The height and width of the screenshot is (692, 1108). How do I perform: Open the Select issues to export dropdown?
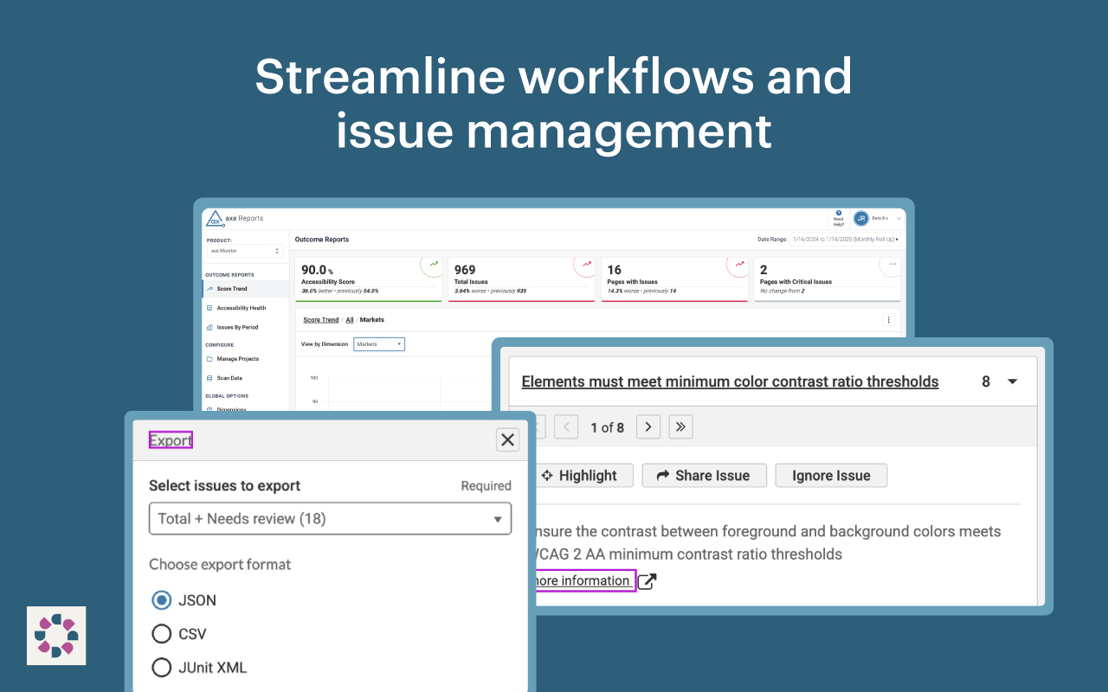[x=330, y=519]
